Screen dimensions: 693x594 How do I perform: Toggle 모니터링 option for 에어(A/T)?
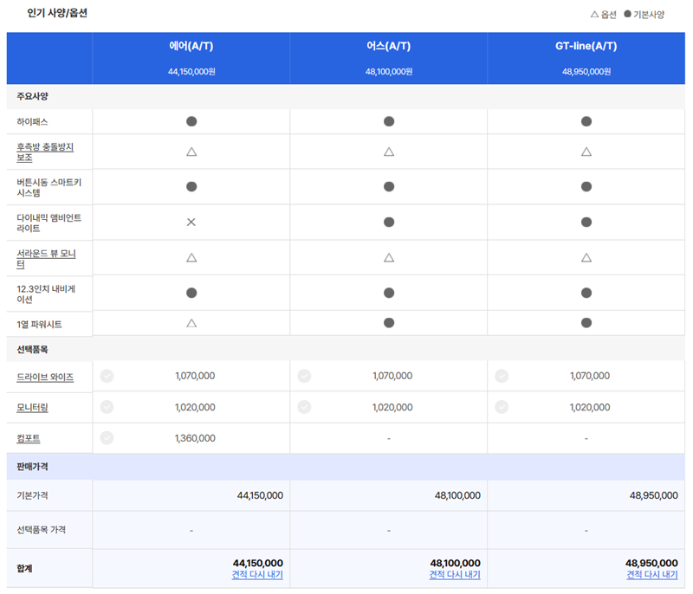click(x=107, y=407)
